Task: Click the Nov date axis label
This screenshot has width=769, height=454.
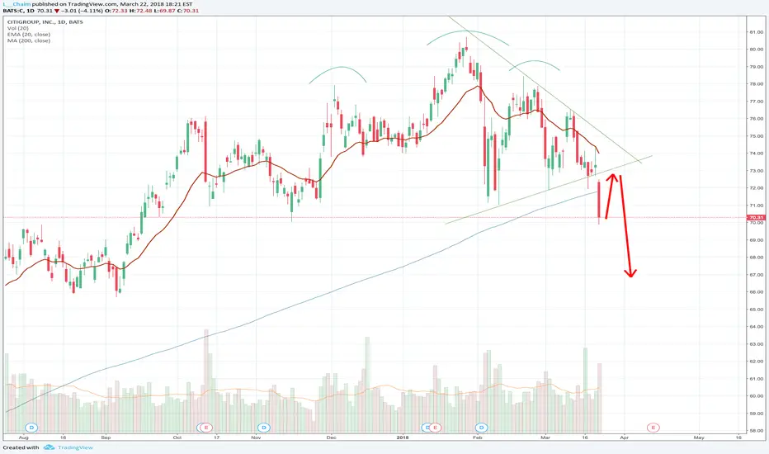Action: pyautogui.click(x=256, y=437)
